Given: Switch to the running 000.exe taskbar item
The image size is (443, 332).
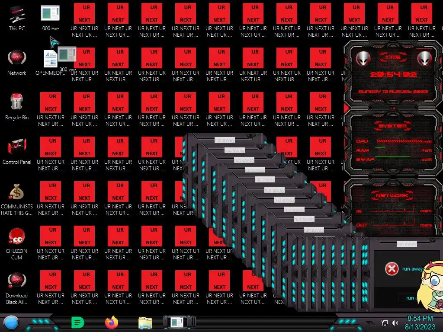Looking at the screenshot, I should click(x=179, y=322).
